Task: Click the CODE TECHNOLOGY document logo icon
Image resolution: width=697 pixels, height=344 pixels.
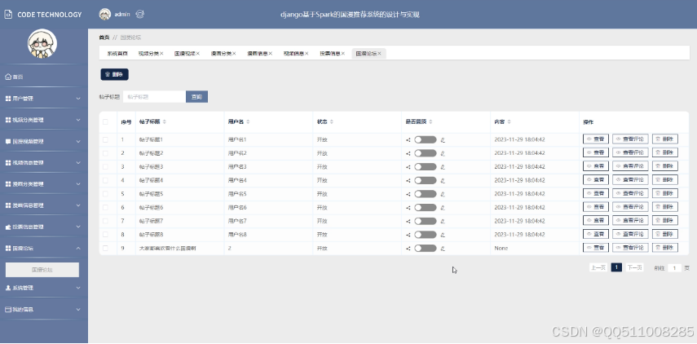Action: pyautogui.click(x=8, y=14)
